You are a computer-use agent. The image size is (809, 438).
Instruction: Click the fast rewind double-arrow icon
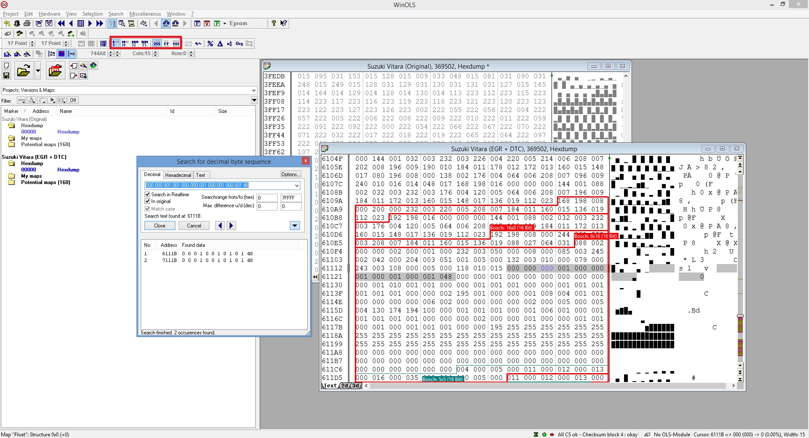coord(61,24)
